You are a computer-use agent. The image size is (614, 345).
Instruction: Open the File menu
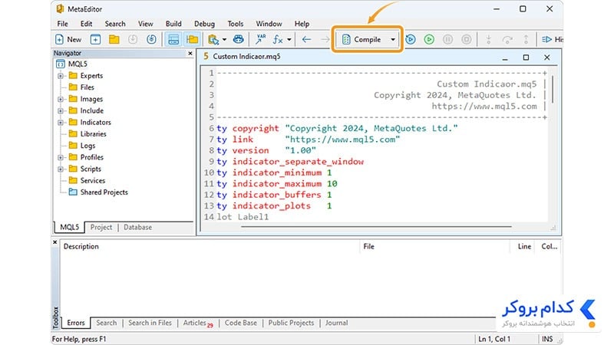point(63,24)
